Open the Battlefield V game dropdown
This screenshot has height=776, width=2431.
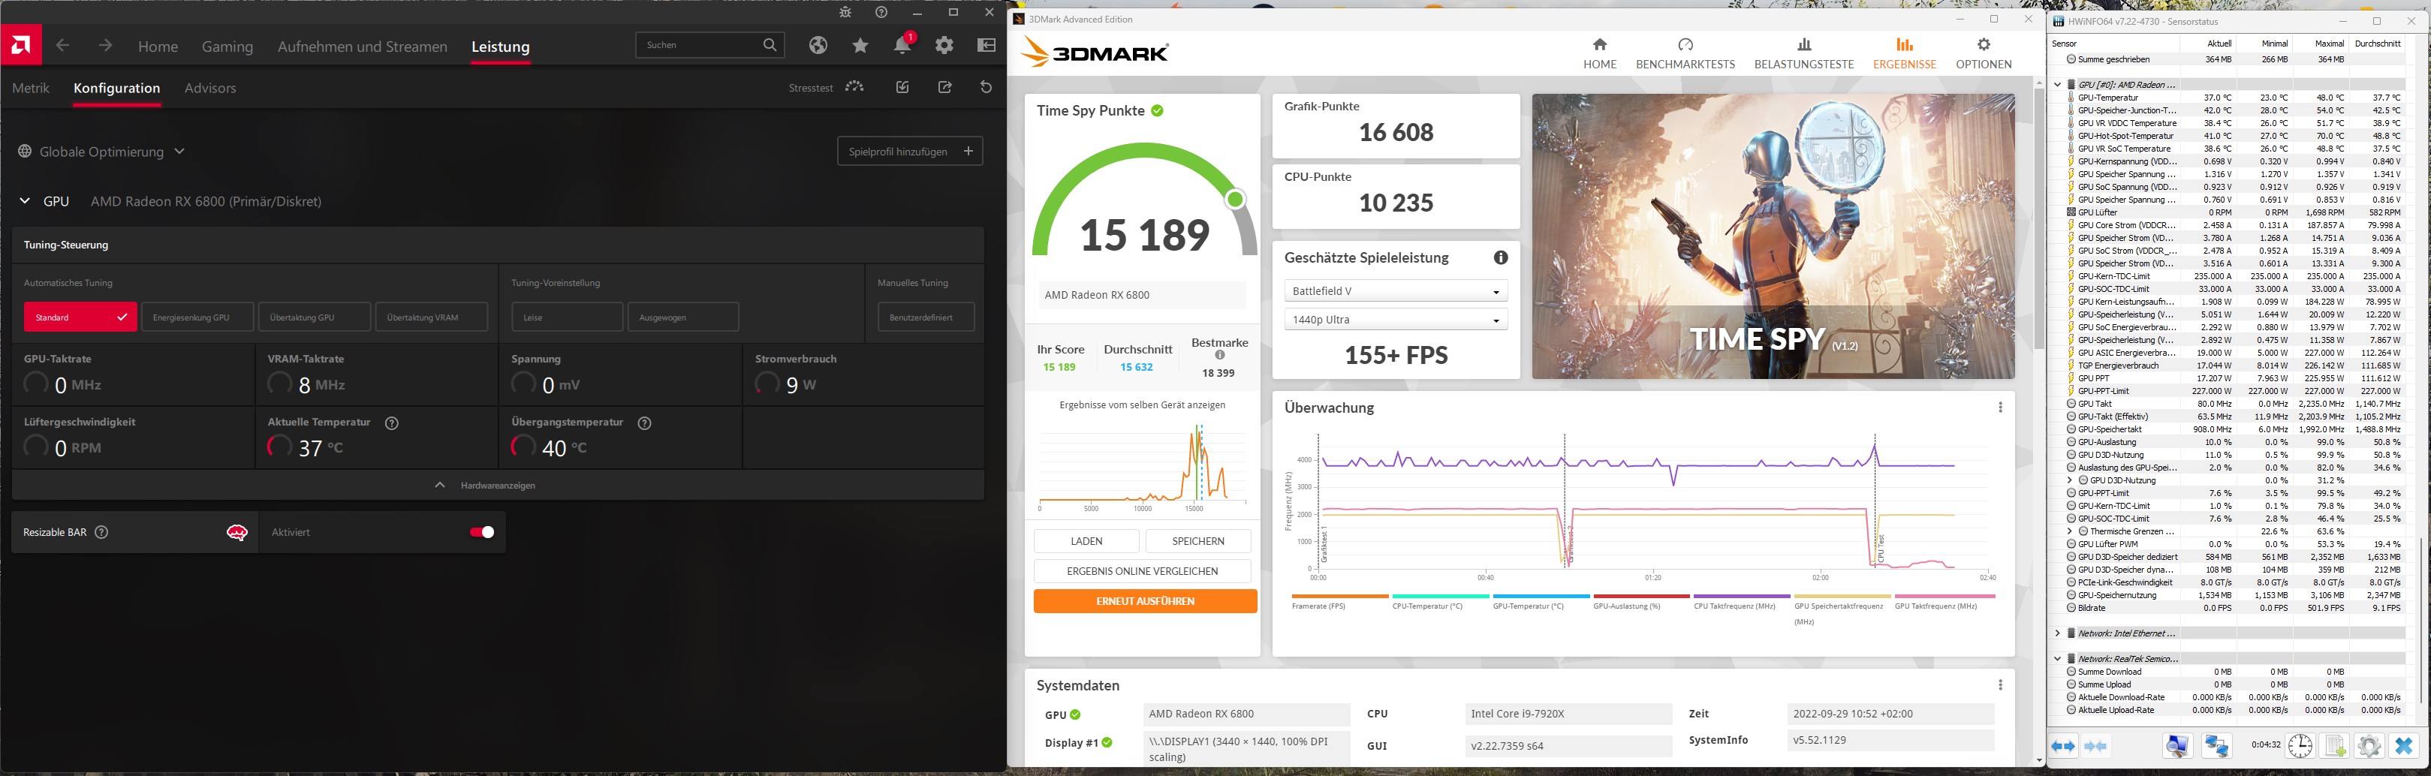(x=1396, y=291)
